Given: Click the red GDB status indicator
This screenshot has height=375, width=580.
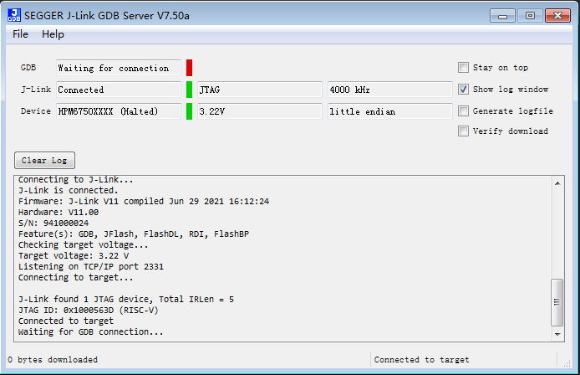Looking at the screenshot, I should click(189, 68).
